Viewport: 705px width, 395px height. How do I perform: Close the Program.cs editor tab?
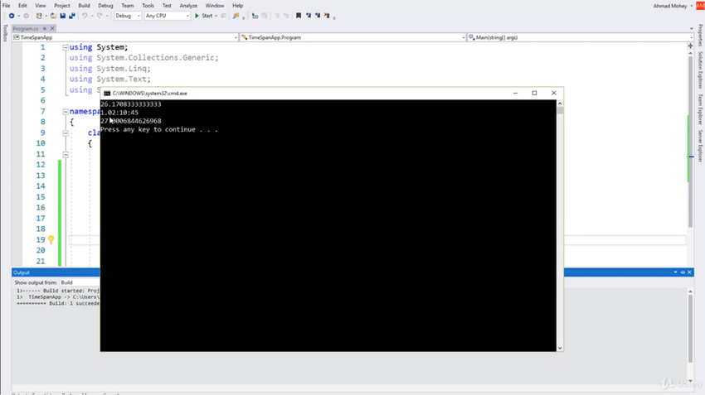[52, 28]
